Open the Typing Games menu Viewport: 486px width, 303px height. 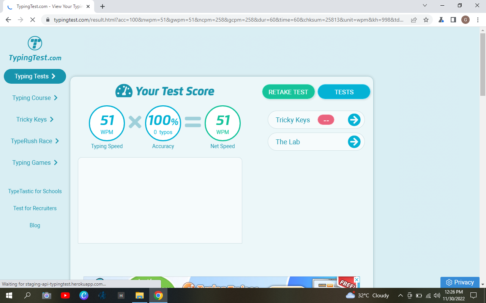35,162
